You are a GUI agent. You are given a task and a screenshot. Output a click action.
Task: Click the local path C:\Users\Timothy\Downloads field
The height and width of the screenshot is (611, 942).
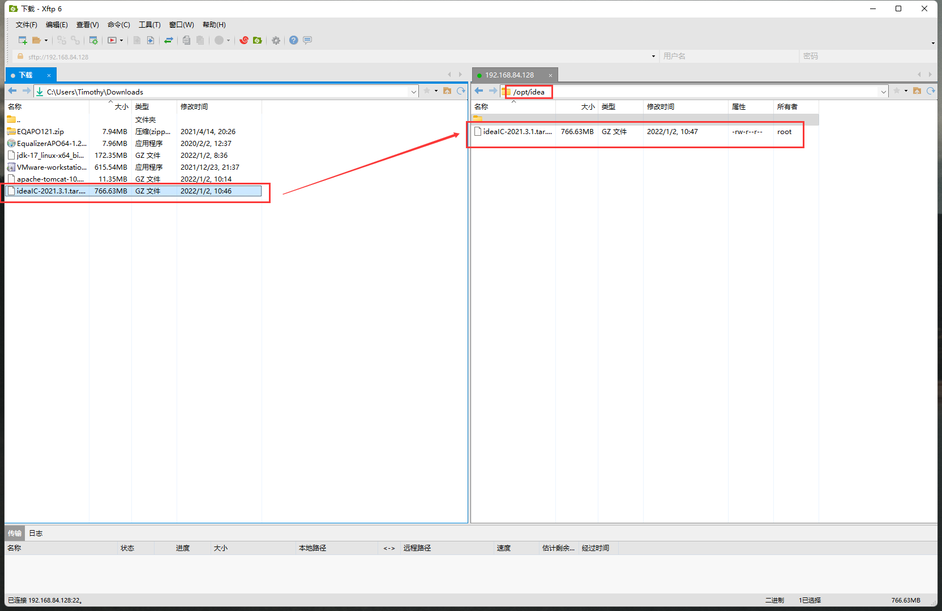(x=226, y=92)
